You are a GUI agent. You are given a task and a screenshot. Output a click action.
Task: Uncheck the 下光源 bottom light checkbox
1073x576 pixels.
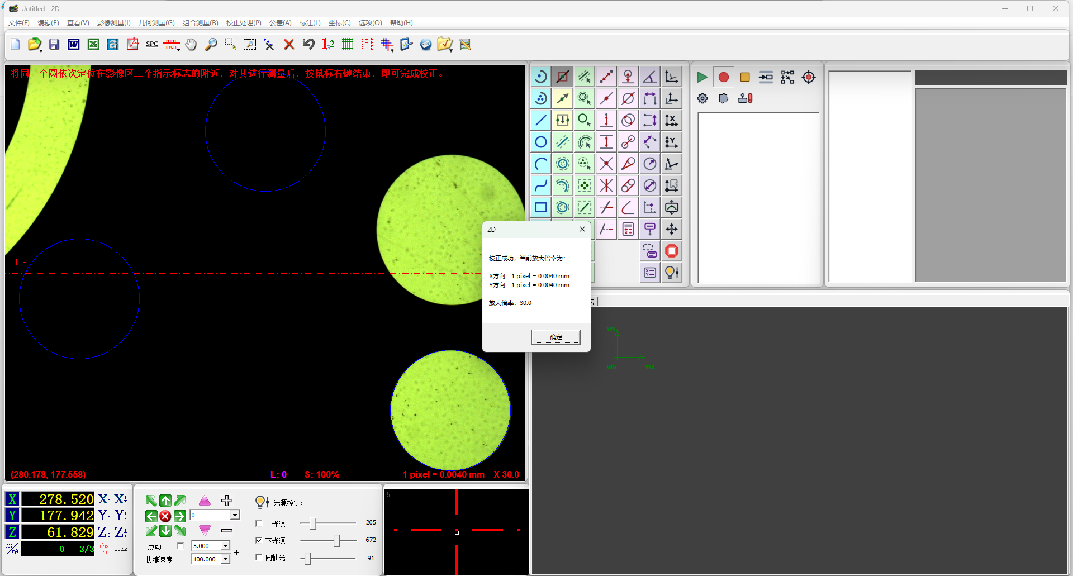tap(259, 540)
